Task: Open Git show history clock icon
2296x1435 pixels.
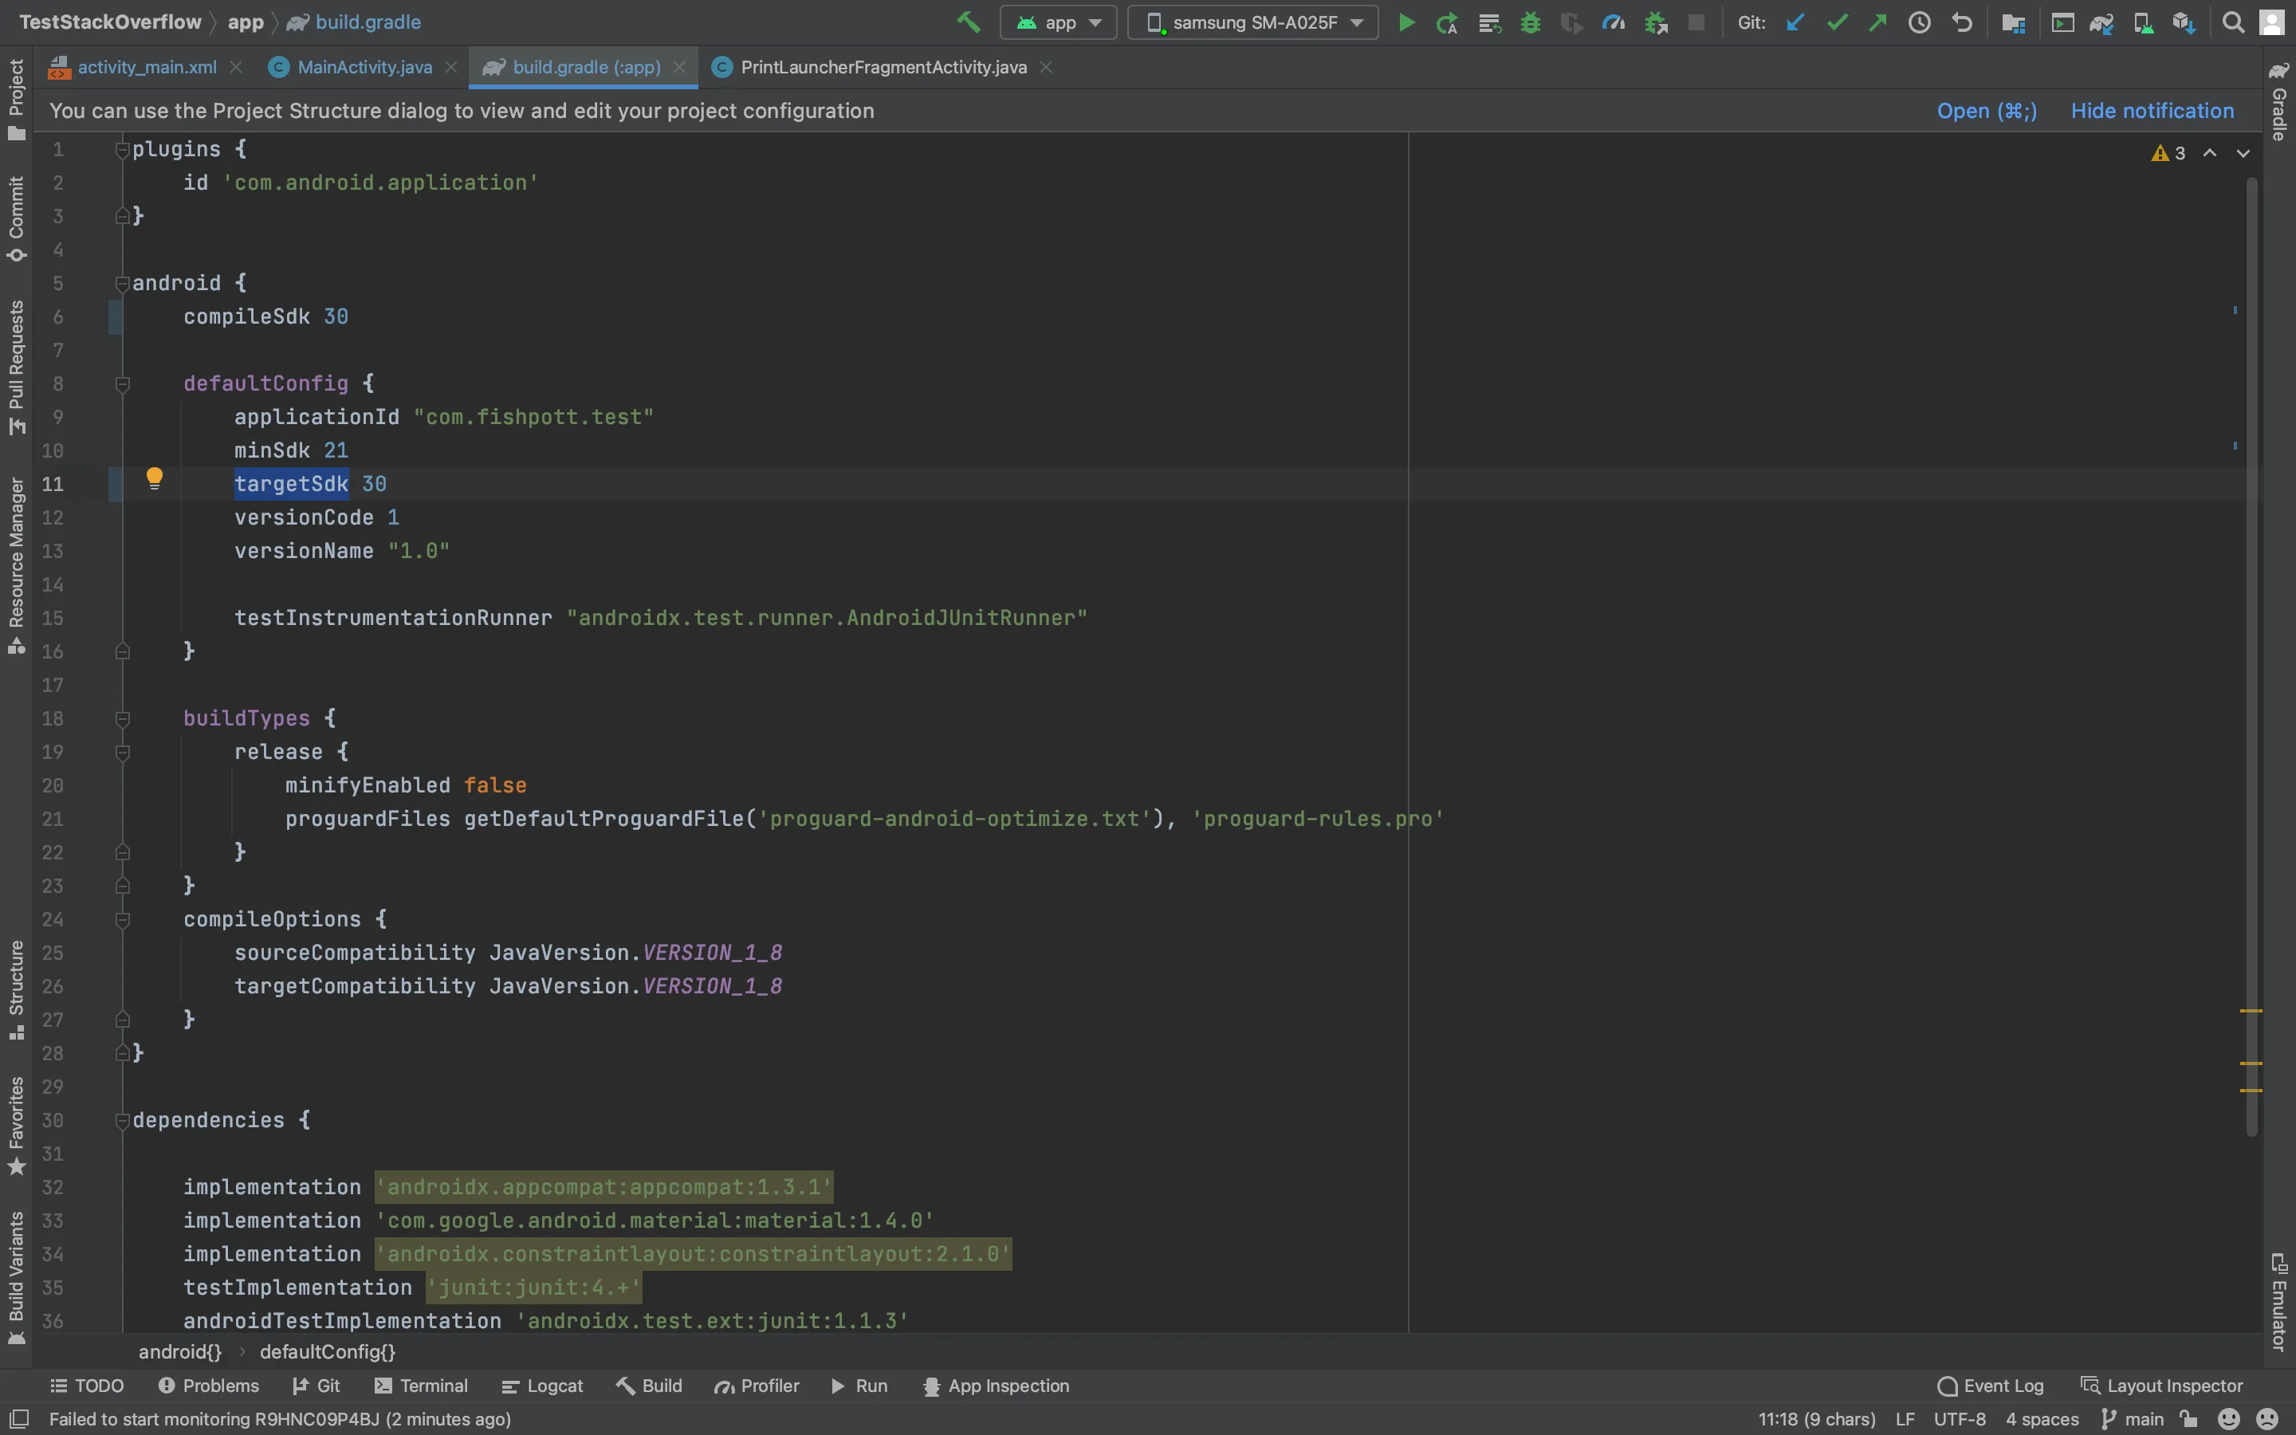Action: [1918, 23]
